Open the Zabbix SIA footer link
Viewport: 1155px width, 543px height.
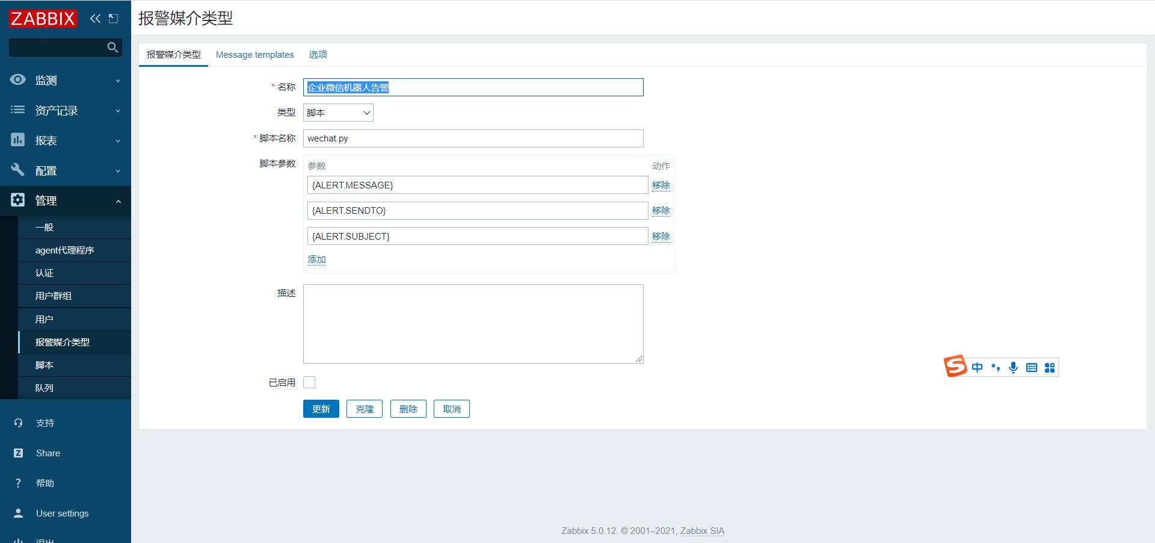click(x=702, y=530)
